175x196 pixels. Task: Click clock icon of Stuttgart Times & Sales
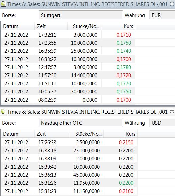coord(3,4)
